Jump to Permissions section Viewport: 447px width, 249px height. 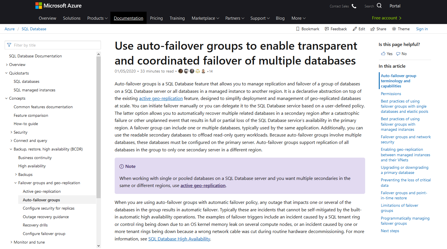(391, 94)
